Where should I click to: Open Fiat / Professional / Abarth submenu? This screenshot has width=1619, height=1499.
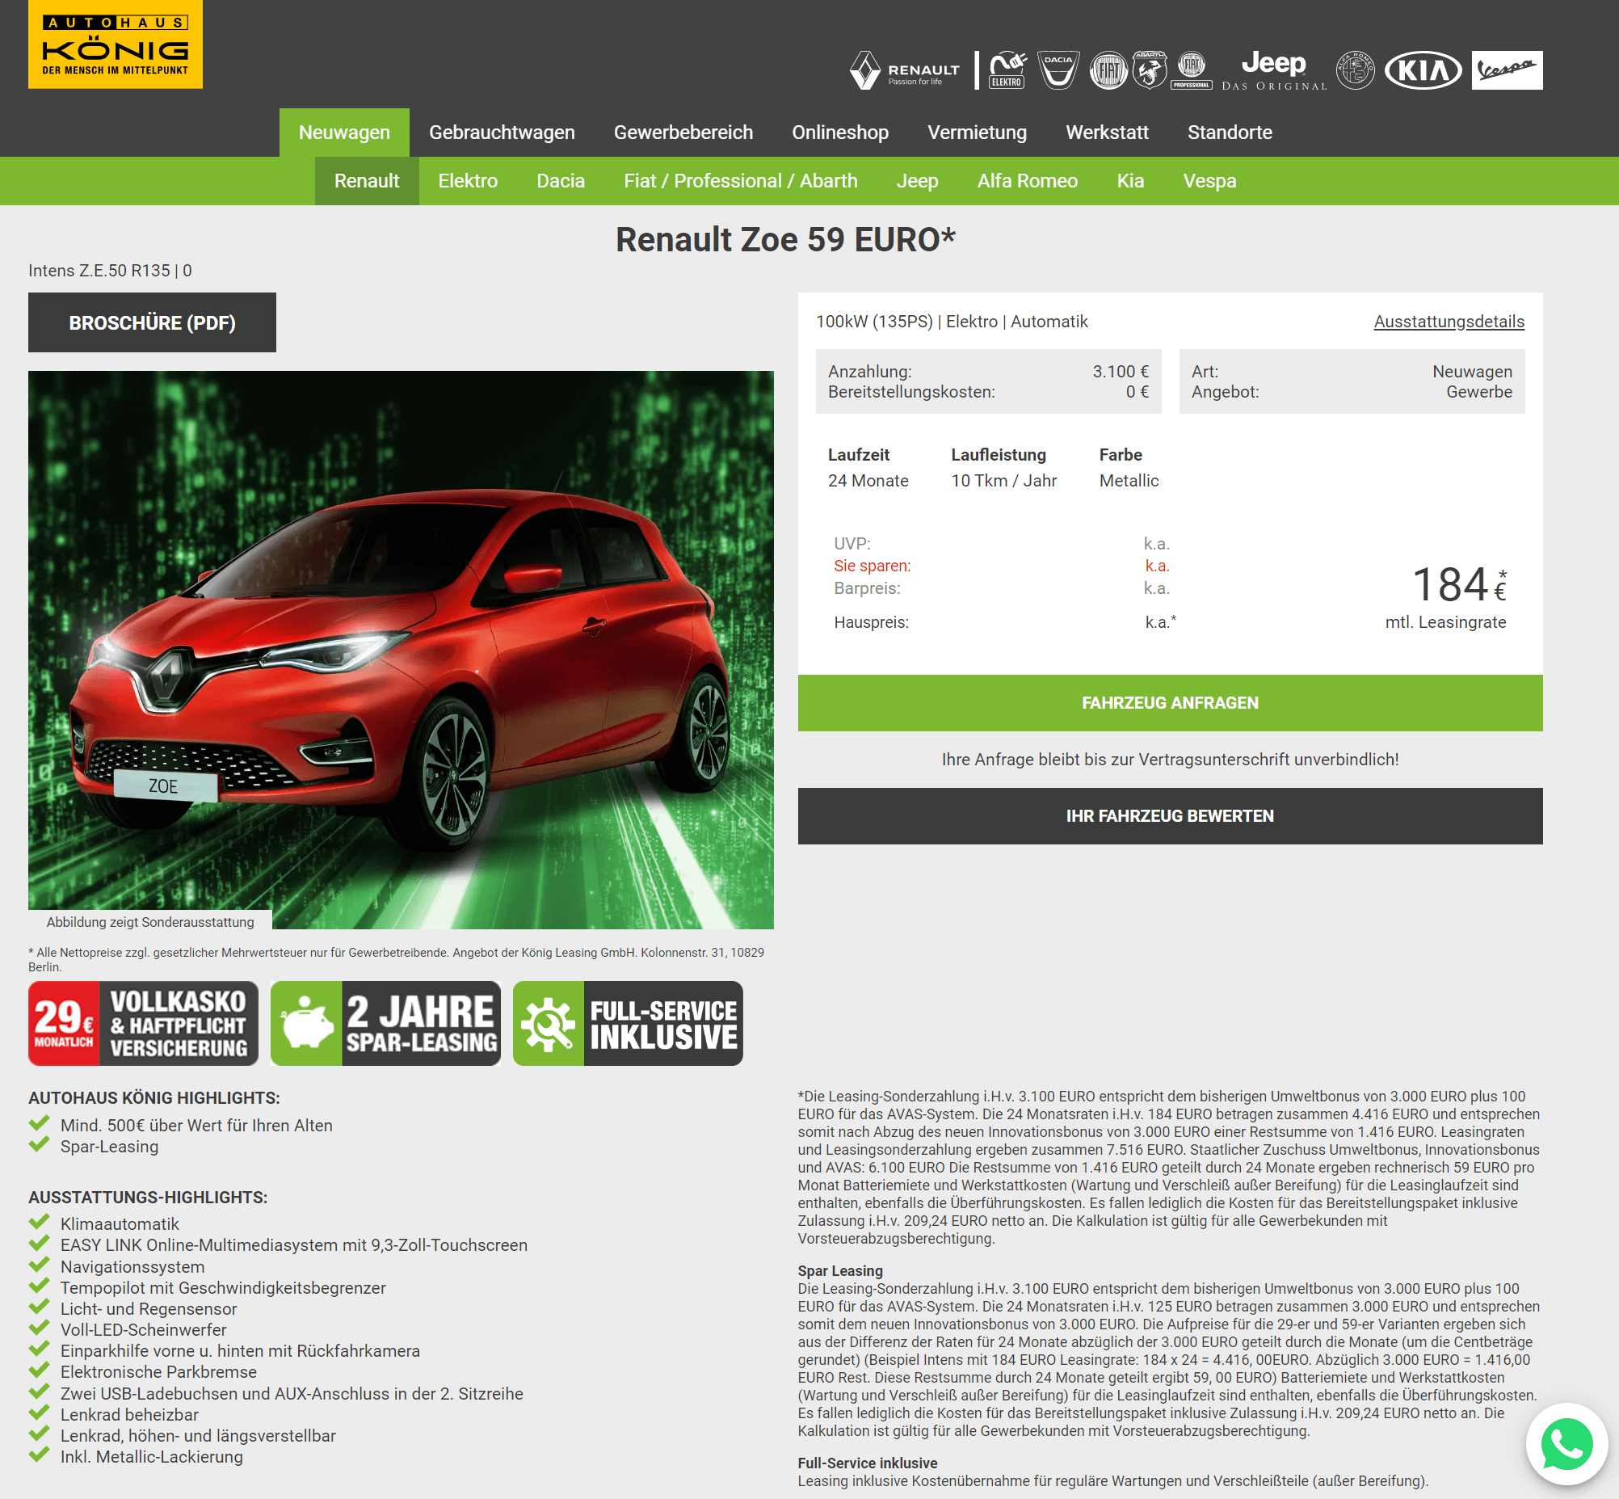click(741, 181)
